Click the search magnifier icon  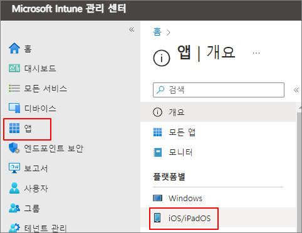click(x=160, y=90)
